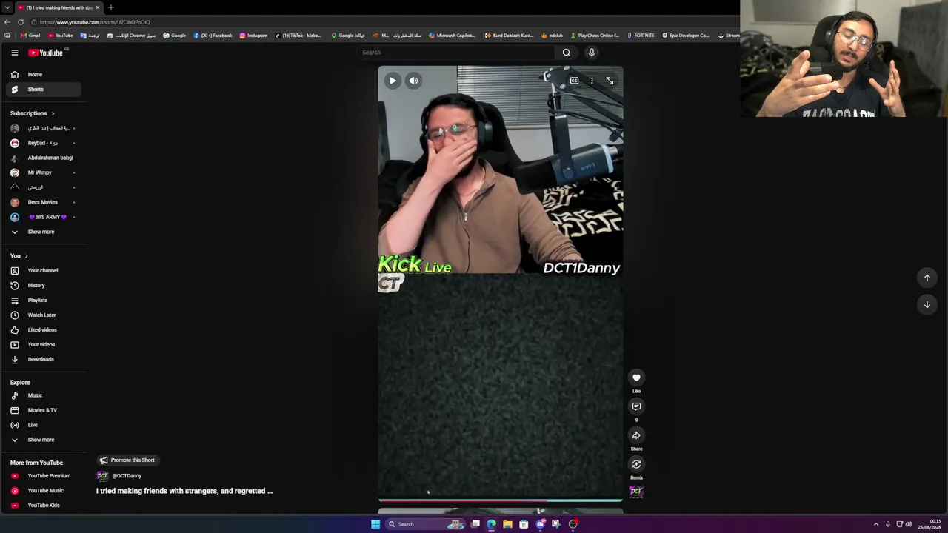948x533 pixels.
Task: Open the taskbar volume control
Action: (x=909, y=524)
